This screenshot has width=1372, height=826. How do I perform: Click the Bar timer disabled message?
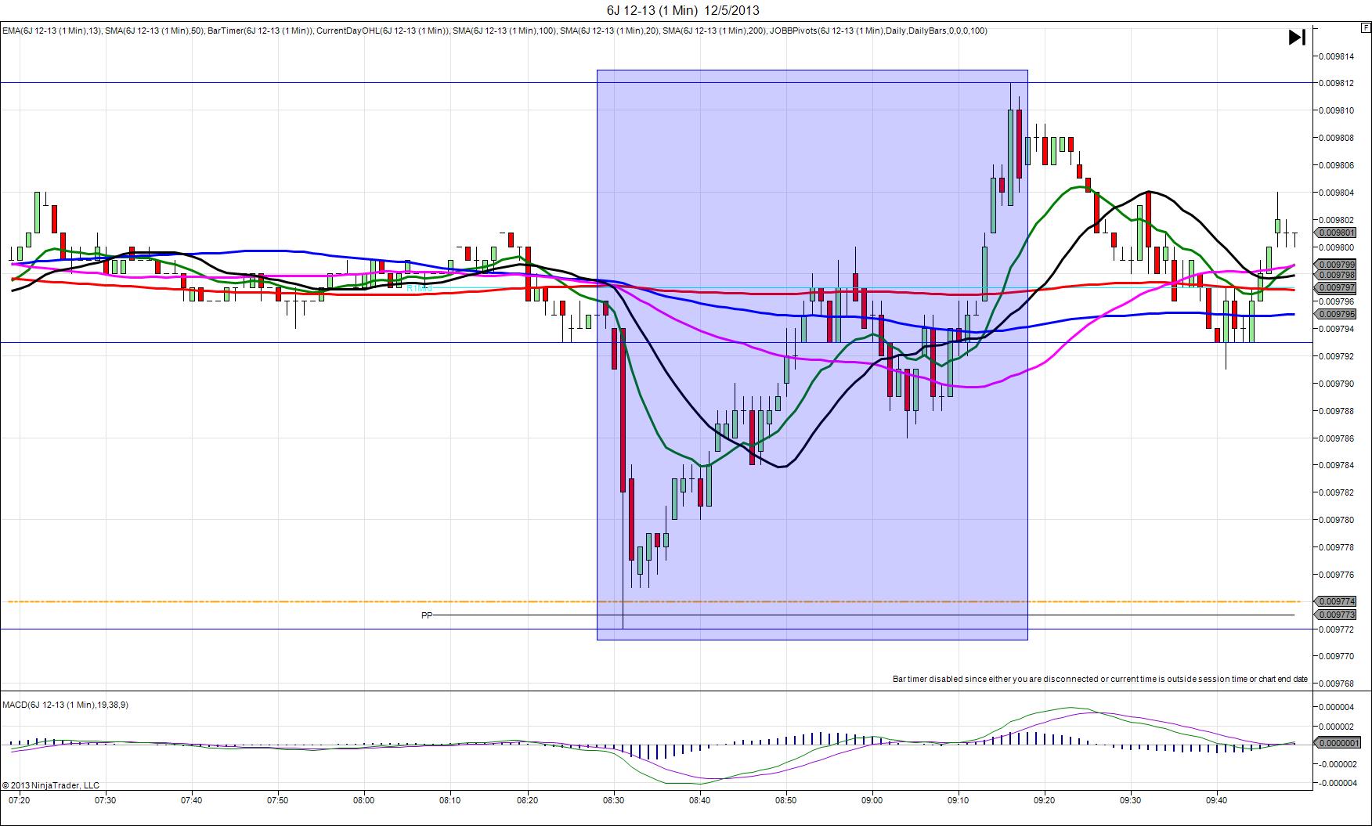(1100, 679)
